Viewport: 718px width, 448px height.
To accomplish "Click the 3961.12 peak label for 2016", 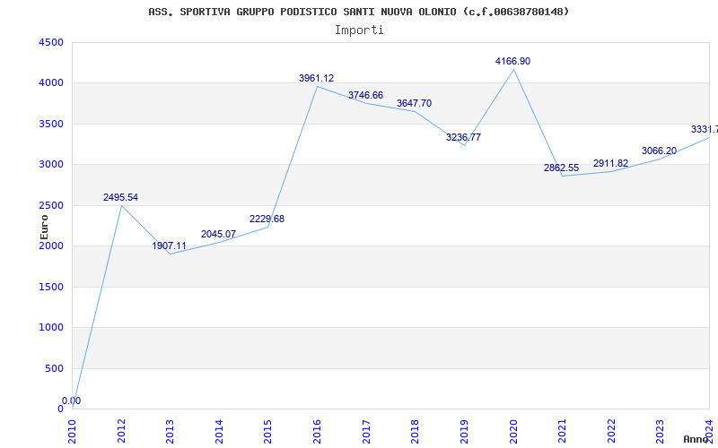I will [x=317, y=78].
